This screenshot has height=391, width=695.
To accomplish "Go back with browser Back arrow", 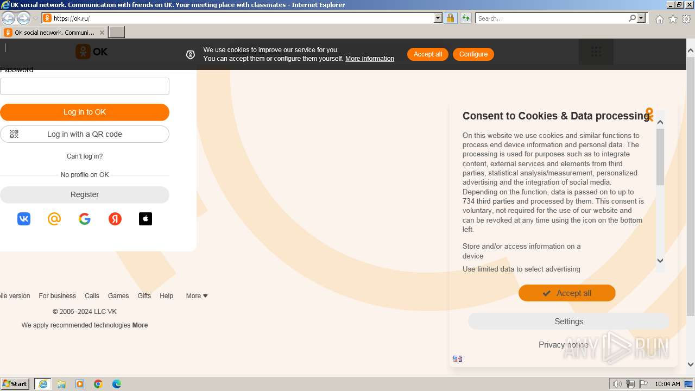I will coord(8,18).
